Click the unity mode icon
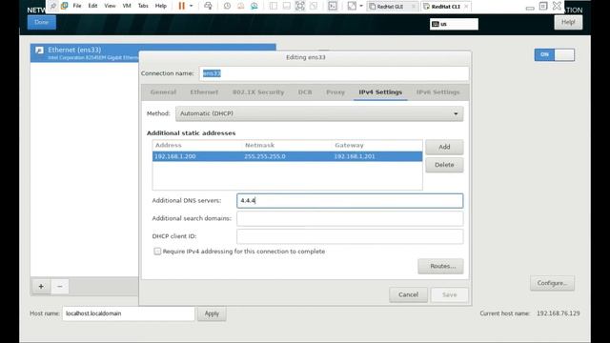The height and width of the screenshot is (343, 610). pos(314,6)
